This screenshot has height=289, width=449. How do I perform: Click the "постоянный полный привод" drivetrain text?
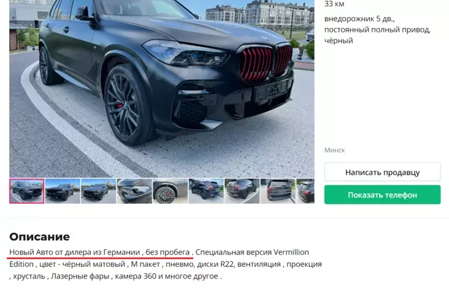pyautogui.click(x=377, y=30)
